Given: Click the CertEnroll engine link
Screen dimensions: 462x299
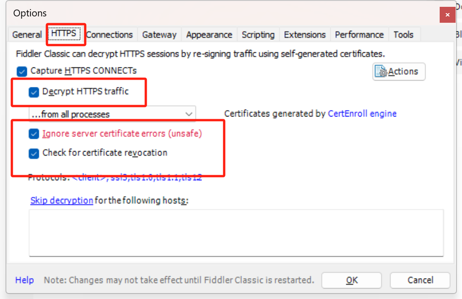Looking at the screenshot, I should click(x=362, y=114).
